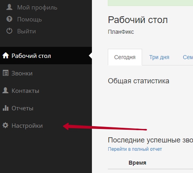Screen dimensions: 193x173
Task: Click the bar chart icon beside Отчеты
Action: point(6,108)
